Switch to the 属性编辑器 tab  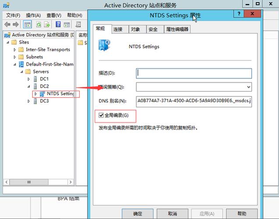click(177, 29)
